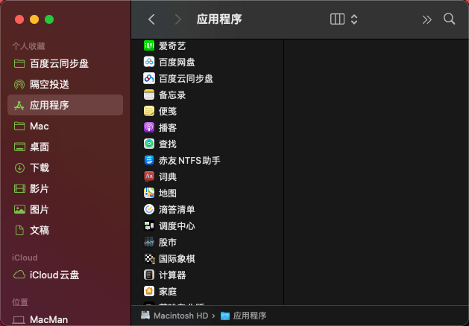Select 应用程序 in the sidebar
Viewport: 469px width, 326px height.
click(65, 105)
